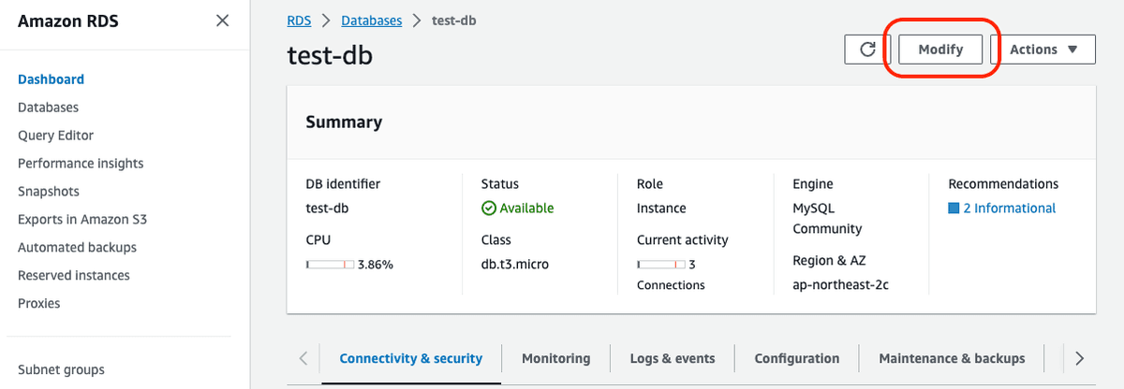Open Query Editor in the sidebar
This screenshot has height=389, width=1124.
coord(55,136)
